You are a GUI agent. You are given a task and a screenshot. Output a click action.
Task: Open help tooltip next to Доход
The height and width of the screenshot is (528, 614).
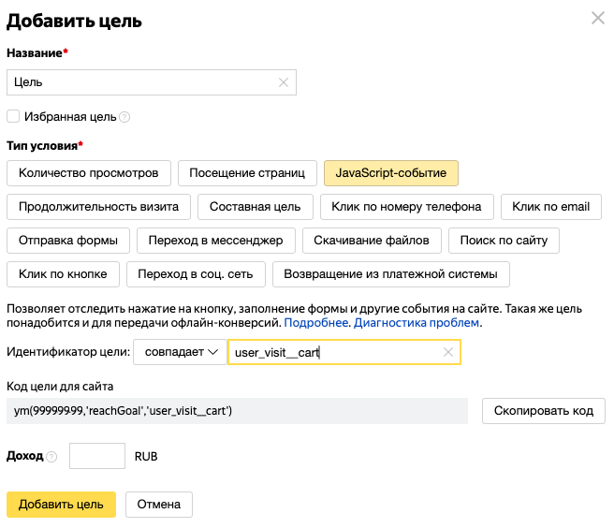[51, 457]
